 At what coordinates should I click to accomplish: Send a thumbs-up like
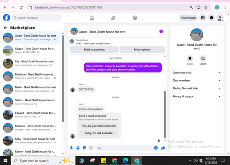163,148
